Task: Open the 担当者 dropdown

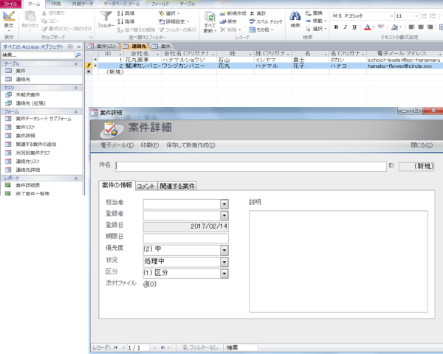Action: 223,204
